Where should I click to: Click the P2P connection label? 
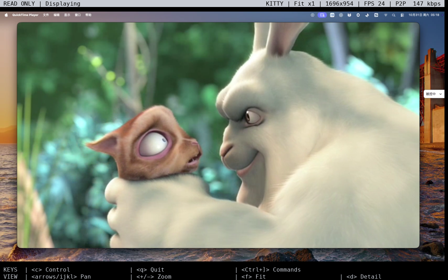(x=401, y=3)
